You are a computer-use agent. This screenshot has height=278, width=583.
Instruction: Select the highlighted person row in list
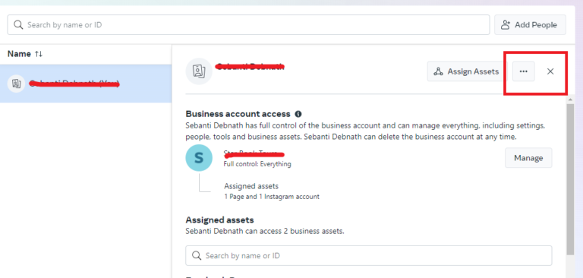(86, 84)
